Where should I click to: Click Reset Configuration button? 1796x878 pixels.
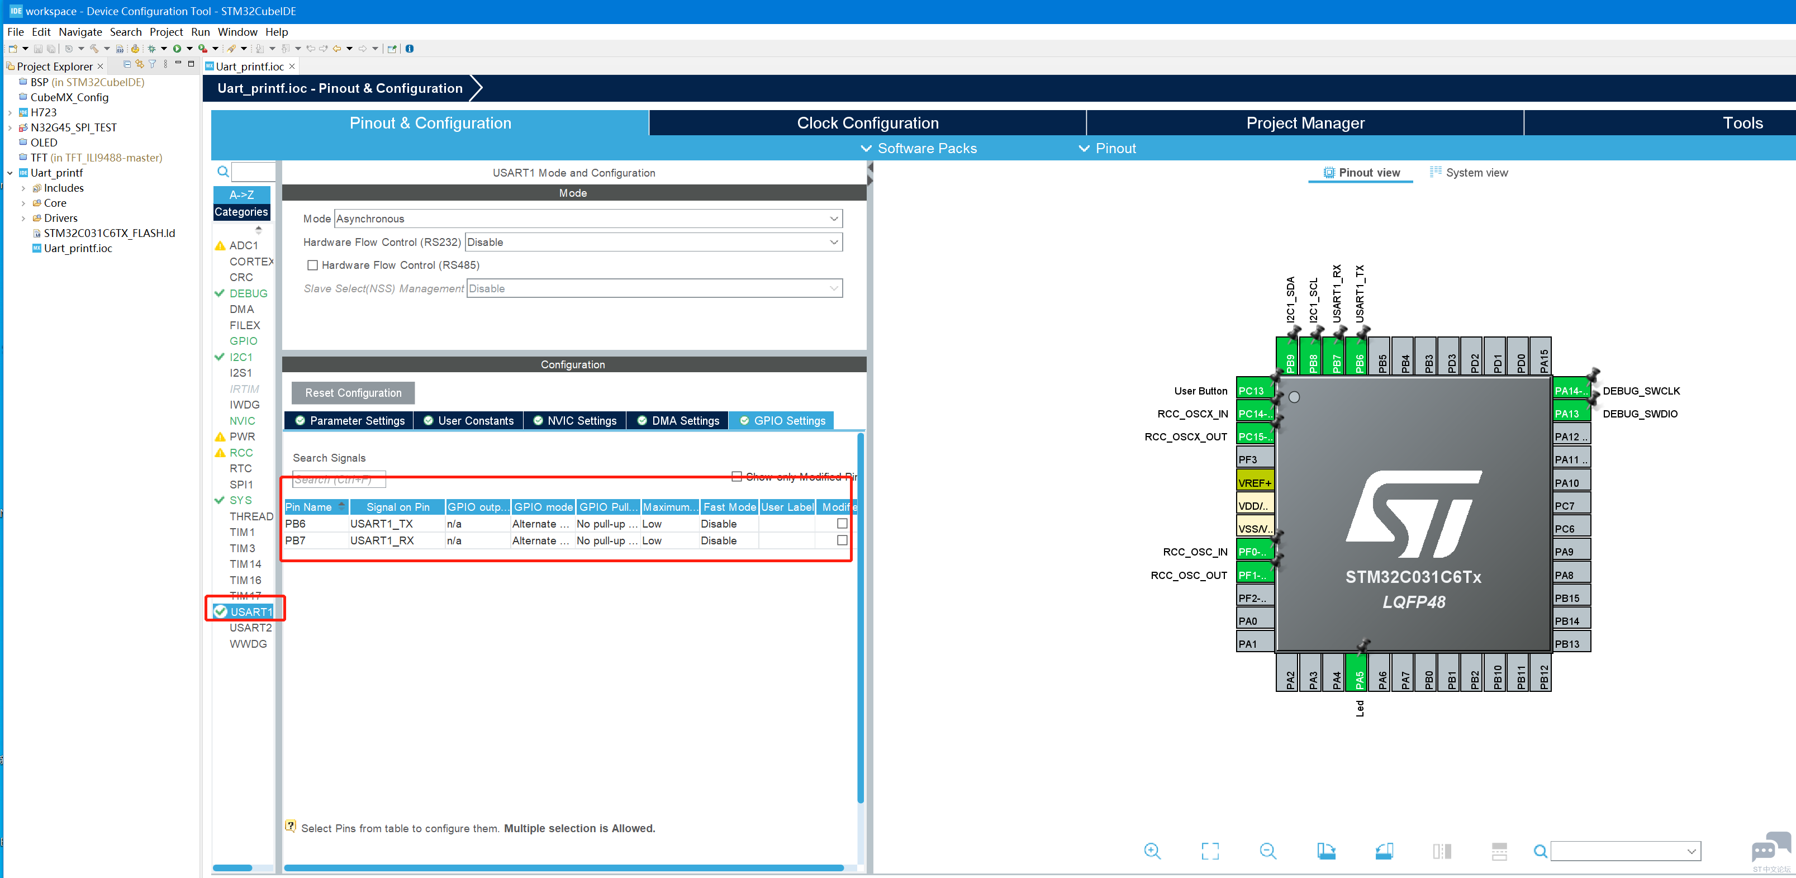(353, 393)
